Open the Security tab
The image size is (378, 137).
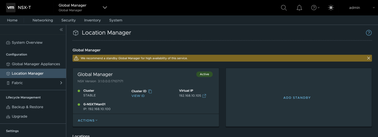point(68,20)
